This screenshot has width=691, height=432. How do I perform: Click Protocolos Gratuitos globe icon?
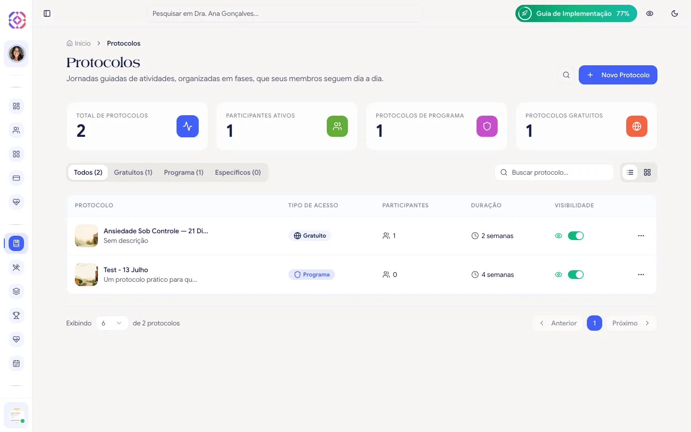tap(637, 126)
